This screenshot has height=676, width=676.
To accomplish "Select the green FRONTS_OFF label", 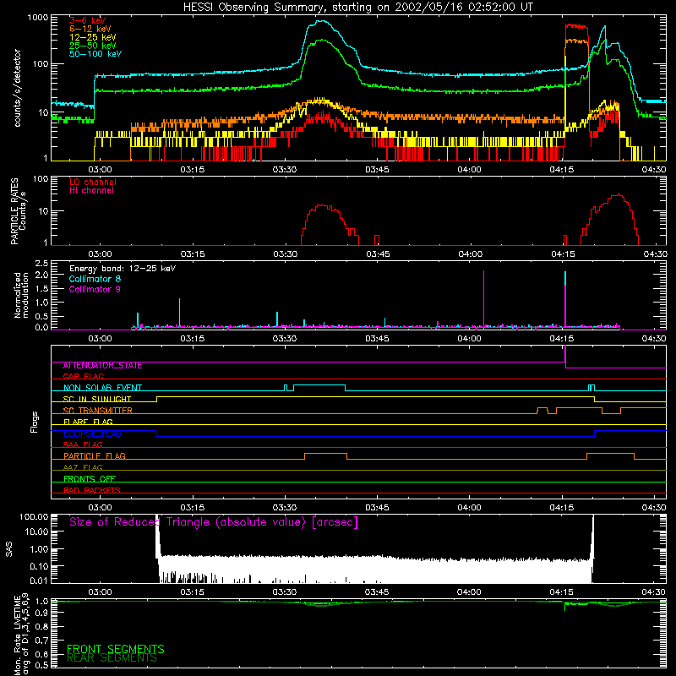I will tap(90, 479).
